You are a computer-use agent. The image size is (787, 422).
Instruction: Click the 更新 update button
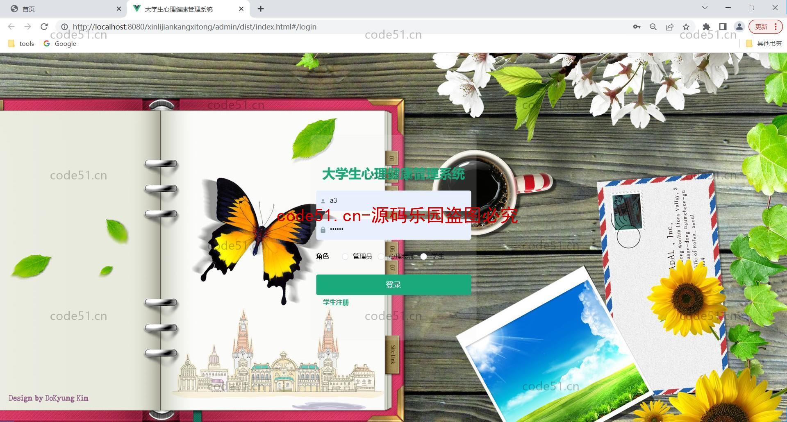(765, 27)
